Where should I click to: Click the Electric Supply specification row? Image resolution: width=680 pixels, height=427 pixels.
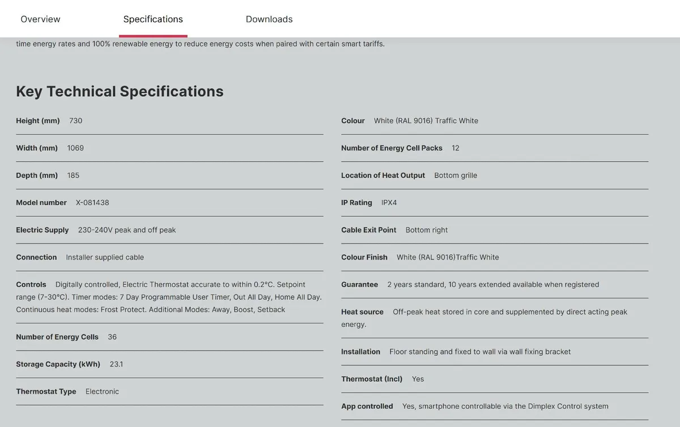point(169,230)
